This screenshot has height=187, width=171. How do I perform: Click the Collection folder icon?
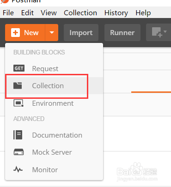pyautogui.click(x=18, y=85)
